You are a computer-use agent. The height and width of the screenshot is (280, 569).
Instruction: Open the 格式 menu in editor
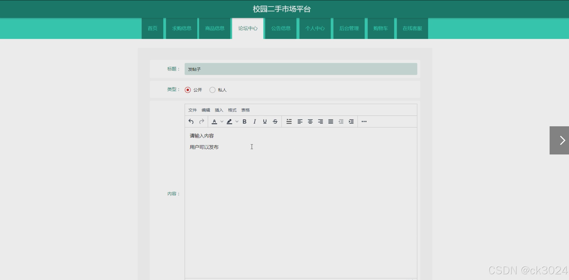pyautogui.click(x=232, y=110)
